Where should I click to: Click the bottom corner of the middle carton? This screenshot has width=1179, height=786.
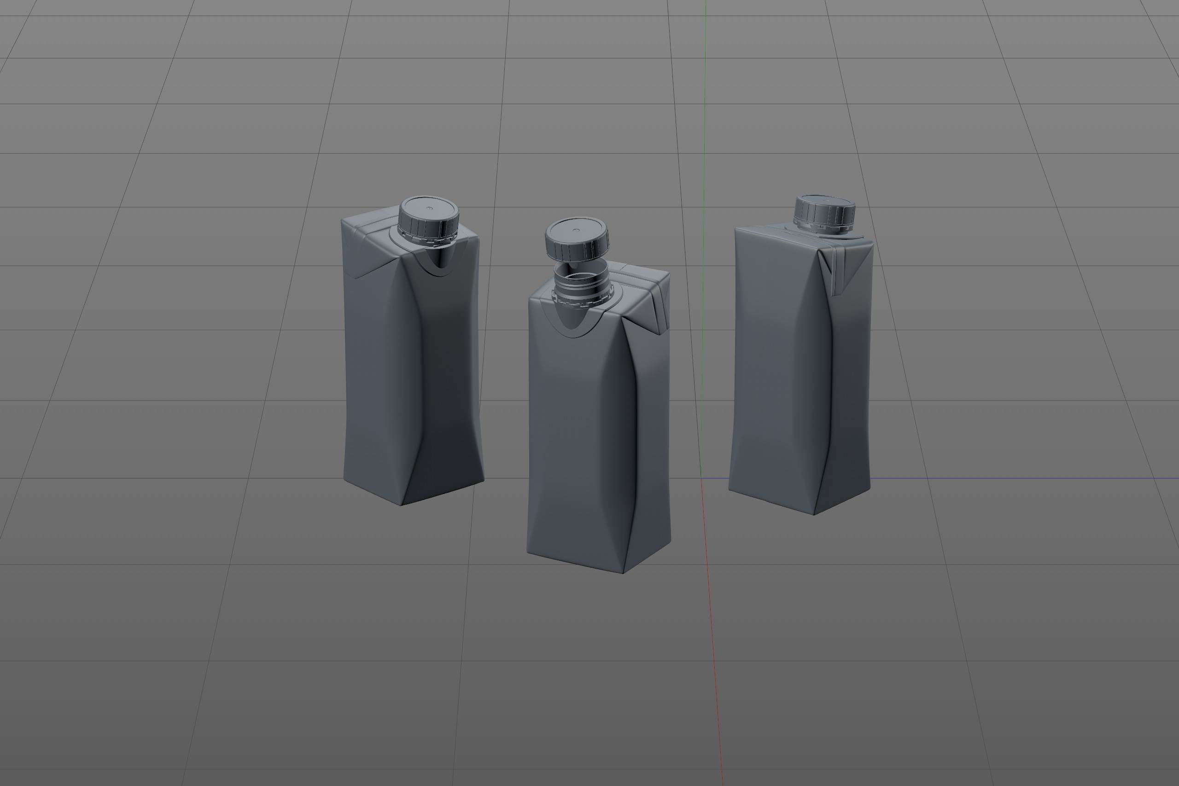click(x=623, y=572)
